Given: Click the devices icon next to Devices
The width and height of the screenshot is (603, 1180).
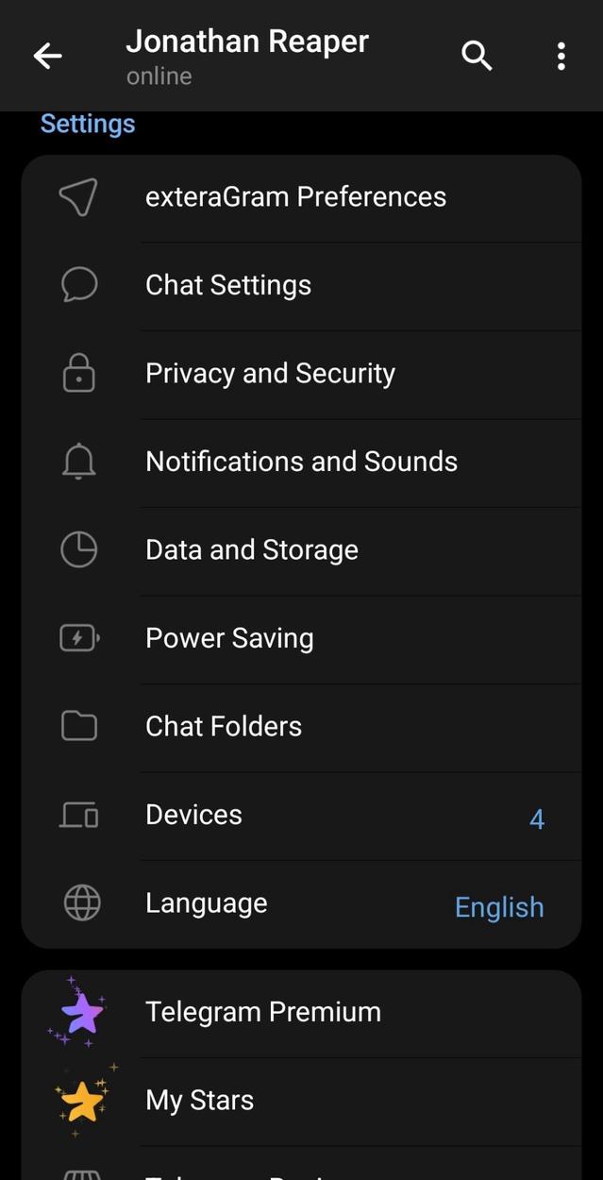Looking at the screenshot, I should pos(79,814).
